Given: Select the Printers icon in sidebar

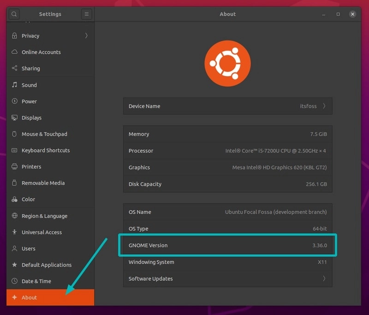Looking at the screenshot, I should (x=14, y=166).
